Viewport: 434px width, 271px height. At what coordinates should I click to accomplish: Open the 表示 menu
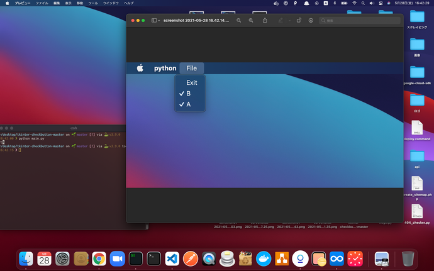pyautogui.click(x=68, y=3)
